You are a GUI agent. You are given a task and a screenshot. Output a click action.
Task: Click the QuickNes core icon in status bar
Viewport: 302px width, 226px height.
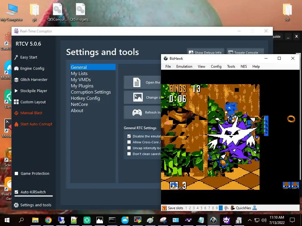[233, 208]
